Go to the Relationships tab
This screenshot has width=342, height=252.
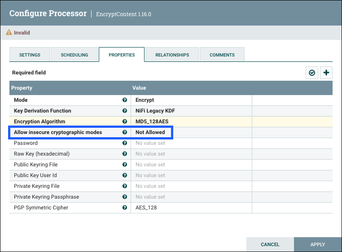[172, 55]
